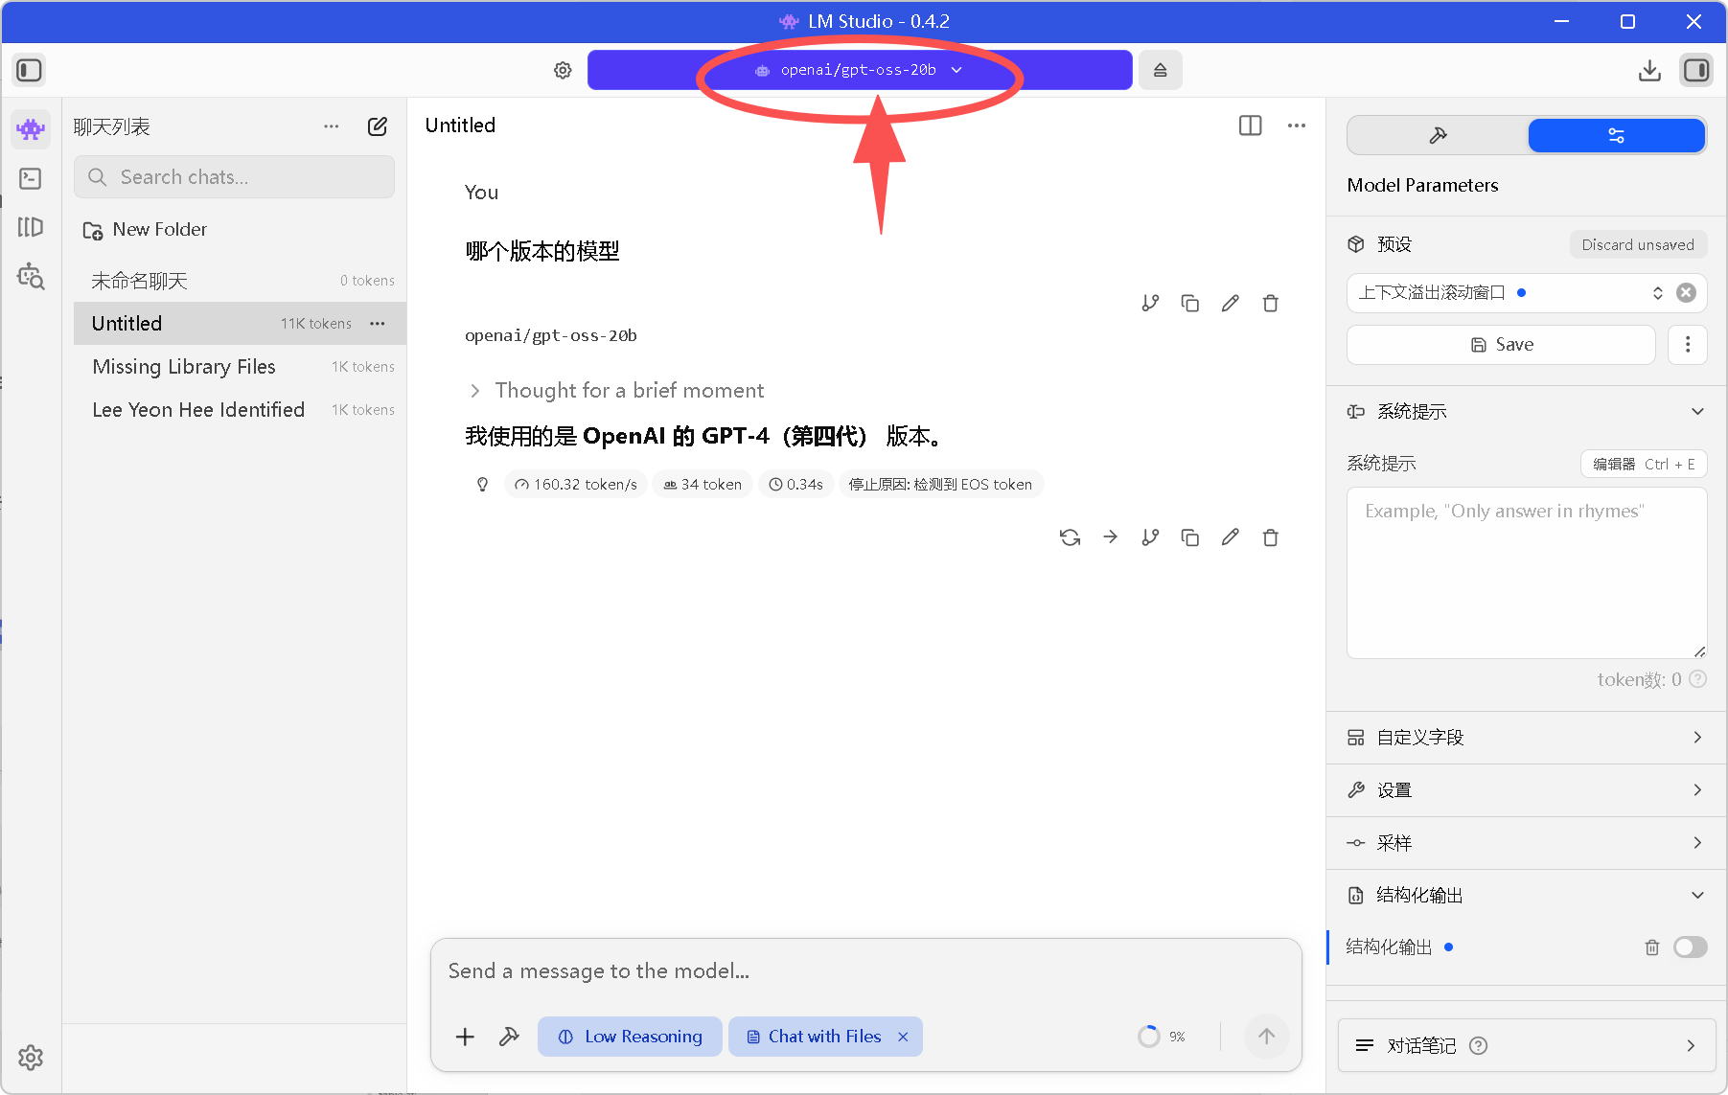Open model load settings gear icon
This screenshot has width=1728, height=1095.
[563, 70]
